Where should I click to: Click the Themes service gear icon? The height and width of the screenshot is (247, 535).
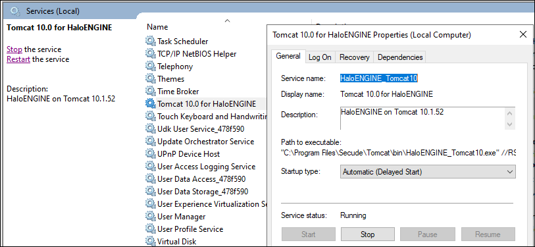point(150,78)
